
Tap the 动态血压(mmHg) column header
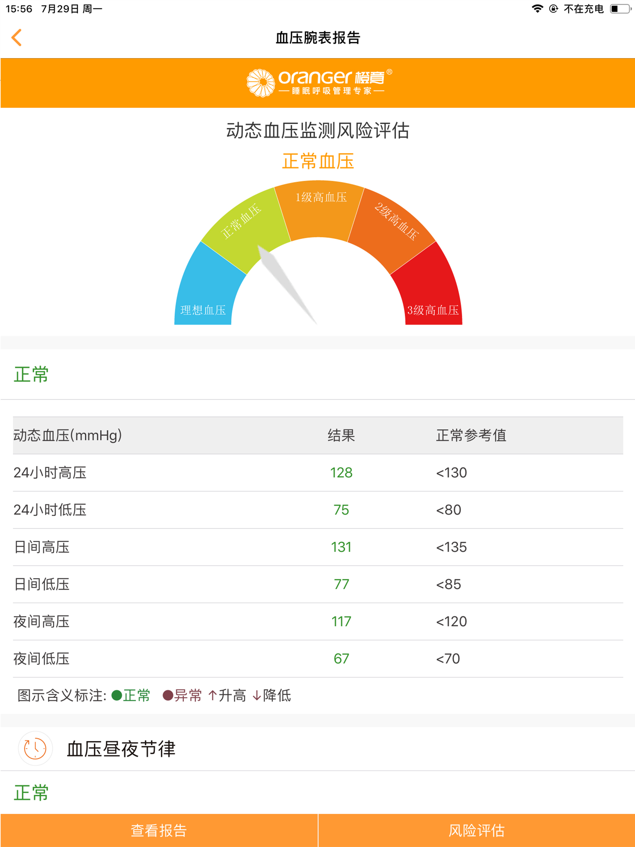coord(67,435)
